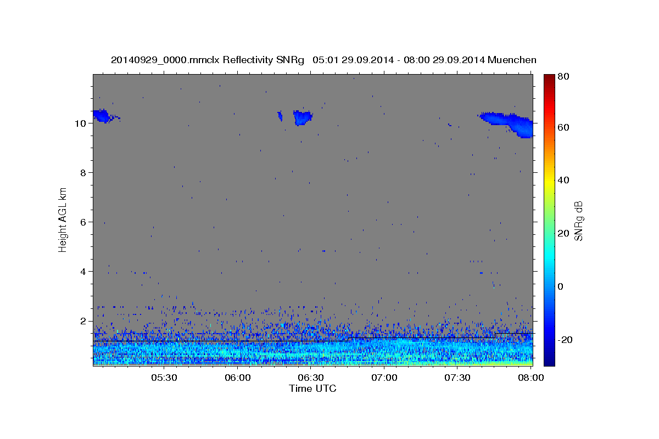This screenshot has width=659, height=439.
Task: Click the 07:00 time tick label
Action: (384, 378)
